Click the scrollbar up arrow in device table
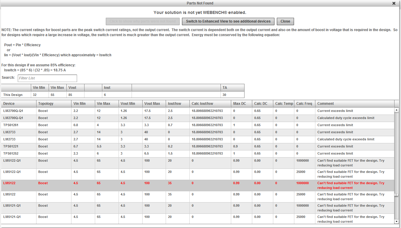 [397, 110]
